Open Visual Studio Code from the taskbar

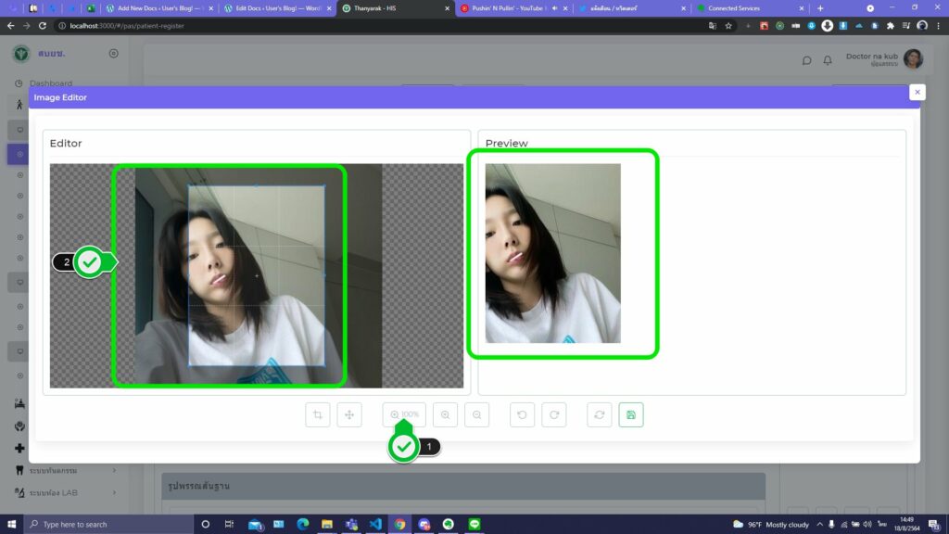(x=375, y=524)
